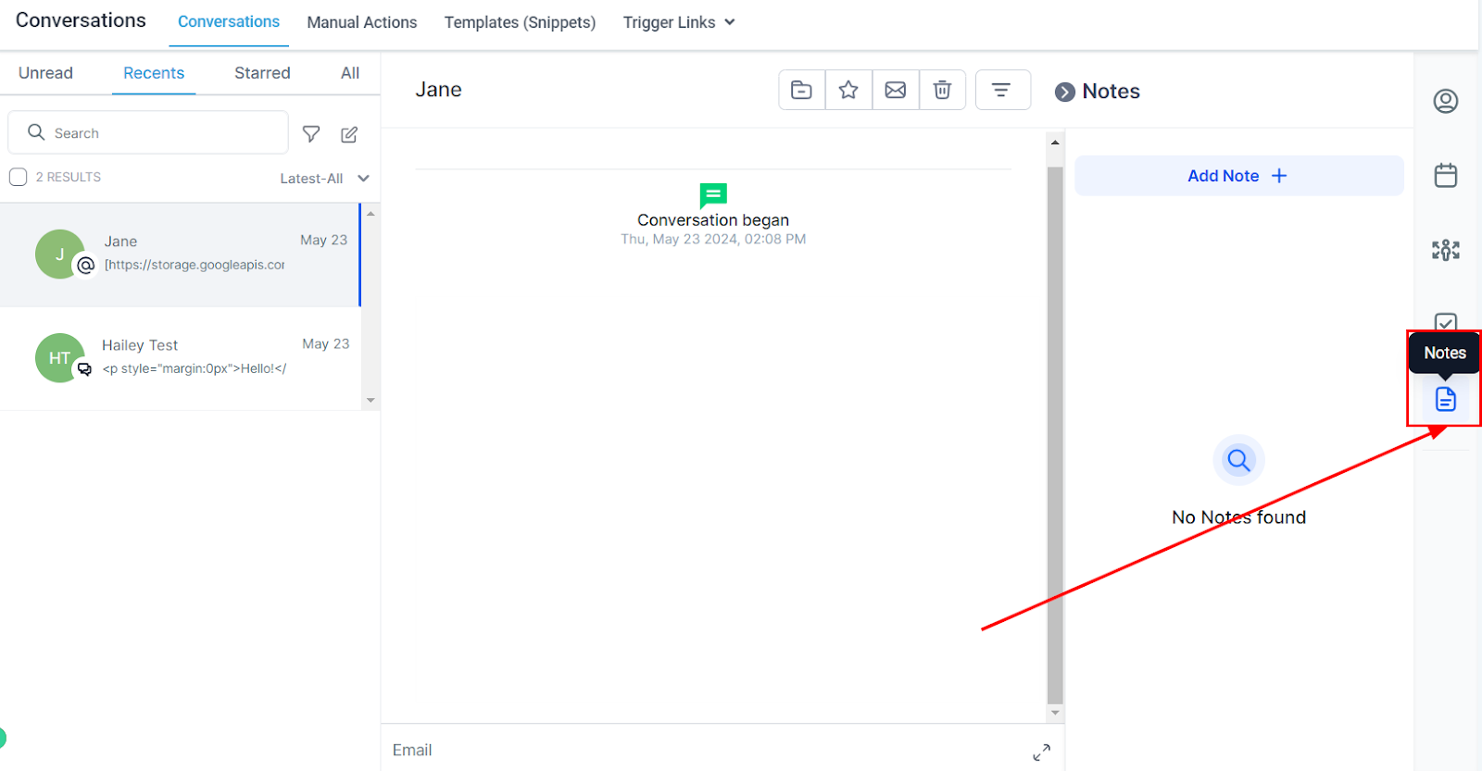The width and height of the screenshot is (1482, 771).
Task: Click the Notes panel heading
Action: point(1111,92)
